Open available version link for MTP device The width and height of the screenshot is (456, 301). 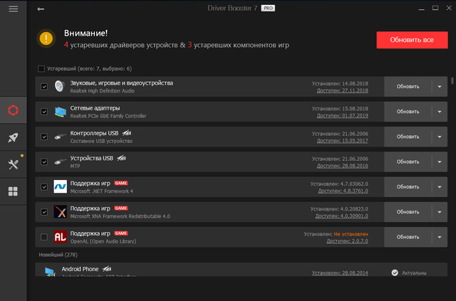pos(348,166)
